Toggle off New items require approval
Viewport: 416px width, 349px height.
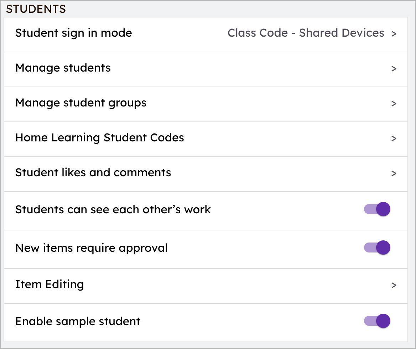click(376, 248)
